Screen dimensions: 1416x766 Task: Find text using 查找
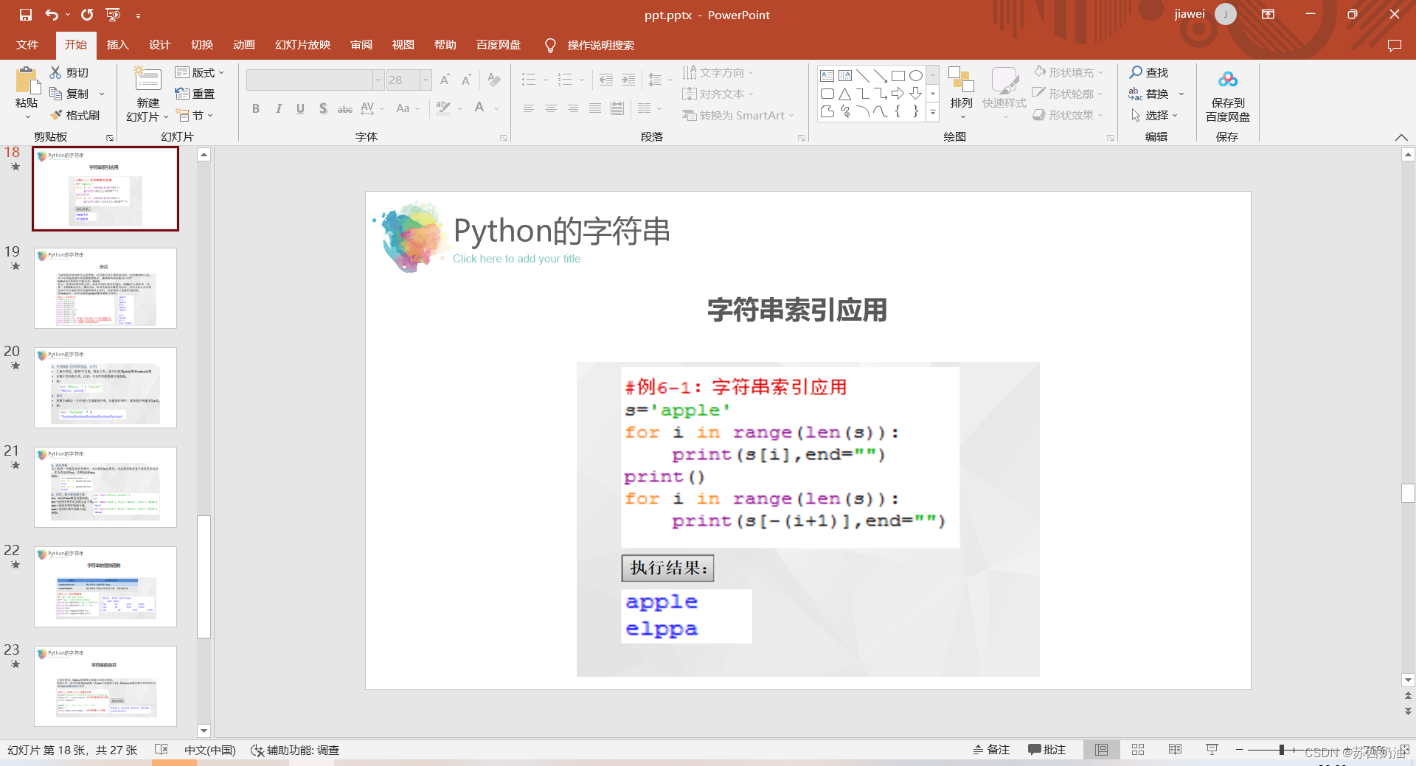(1149, 72)
